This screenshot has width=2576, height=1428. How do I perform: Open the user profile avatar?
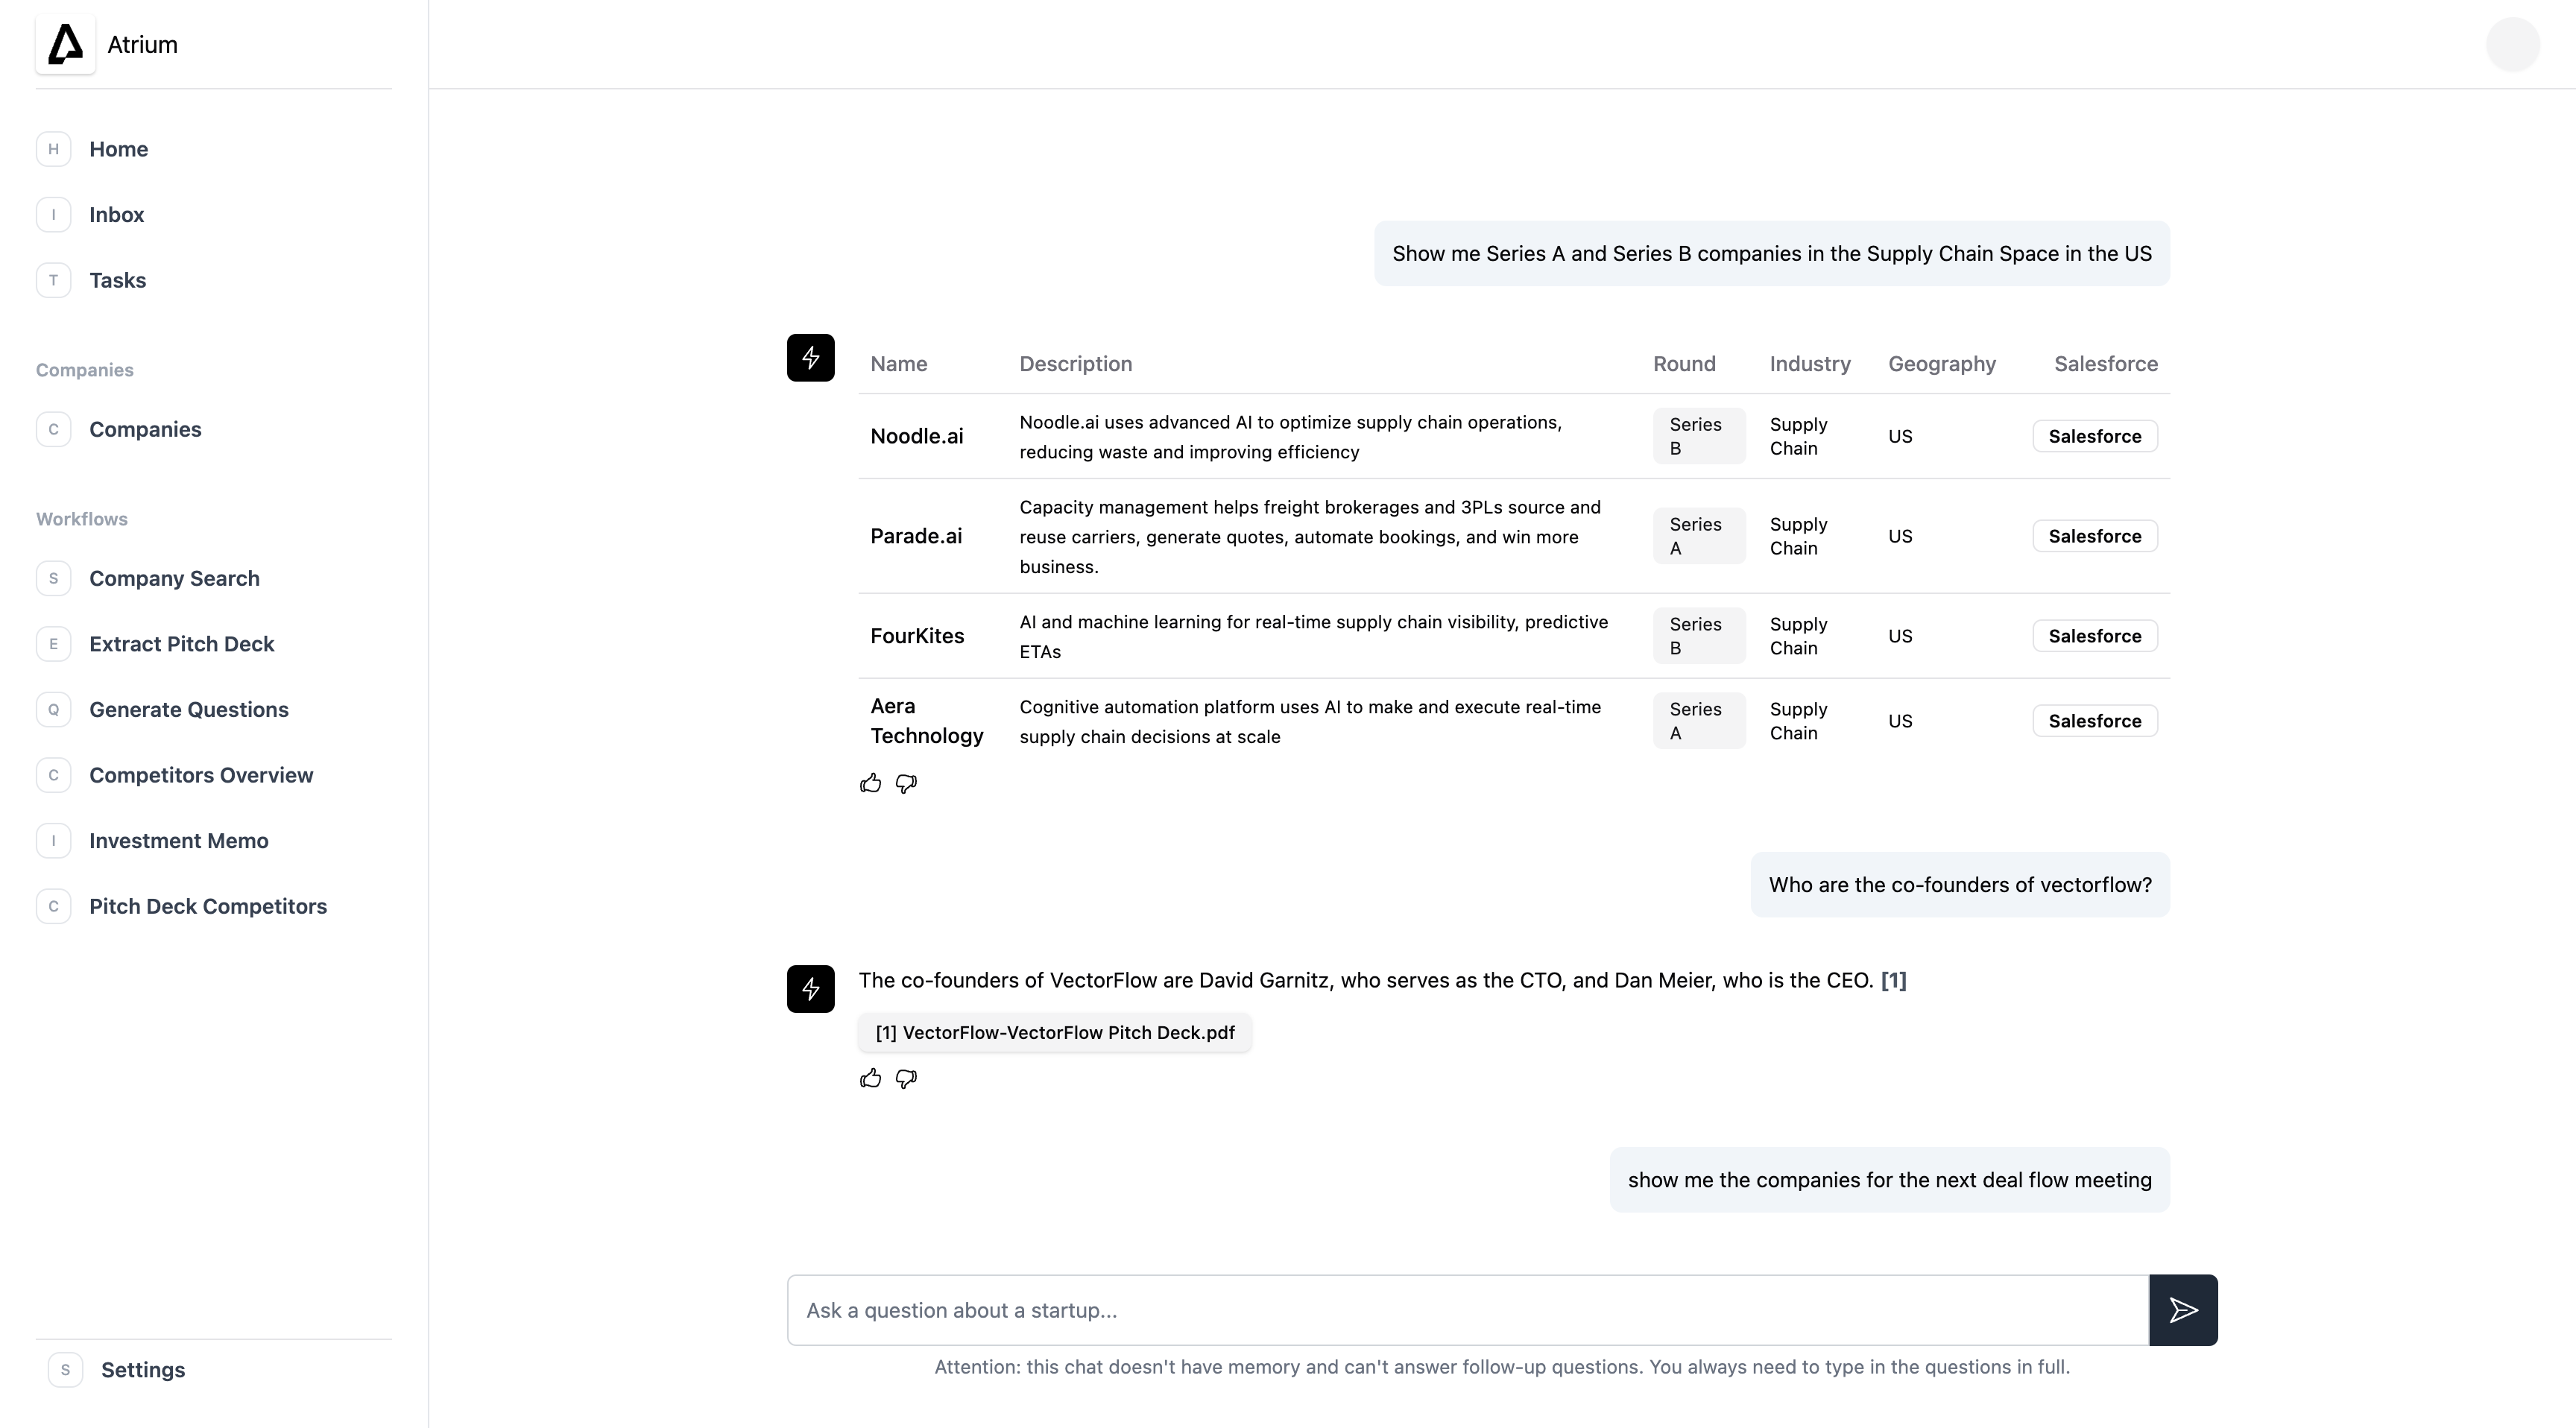point(2512,45)
